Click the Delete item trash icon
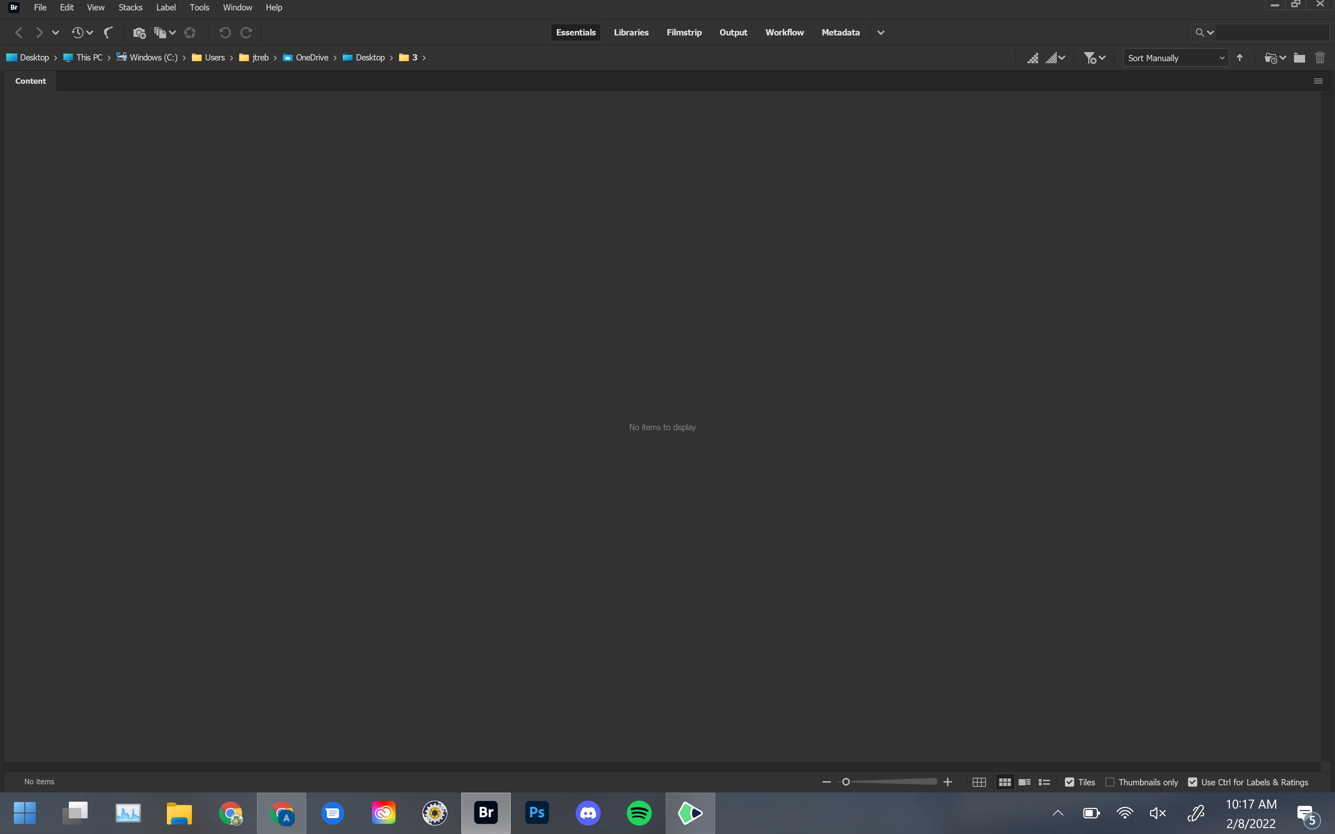 [x=1320, y=58]
